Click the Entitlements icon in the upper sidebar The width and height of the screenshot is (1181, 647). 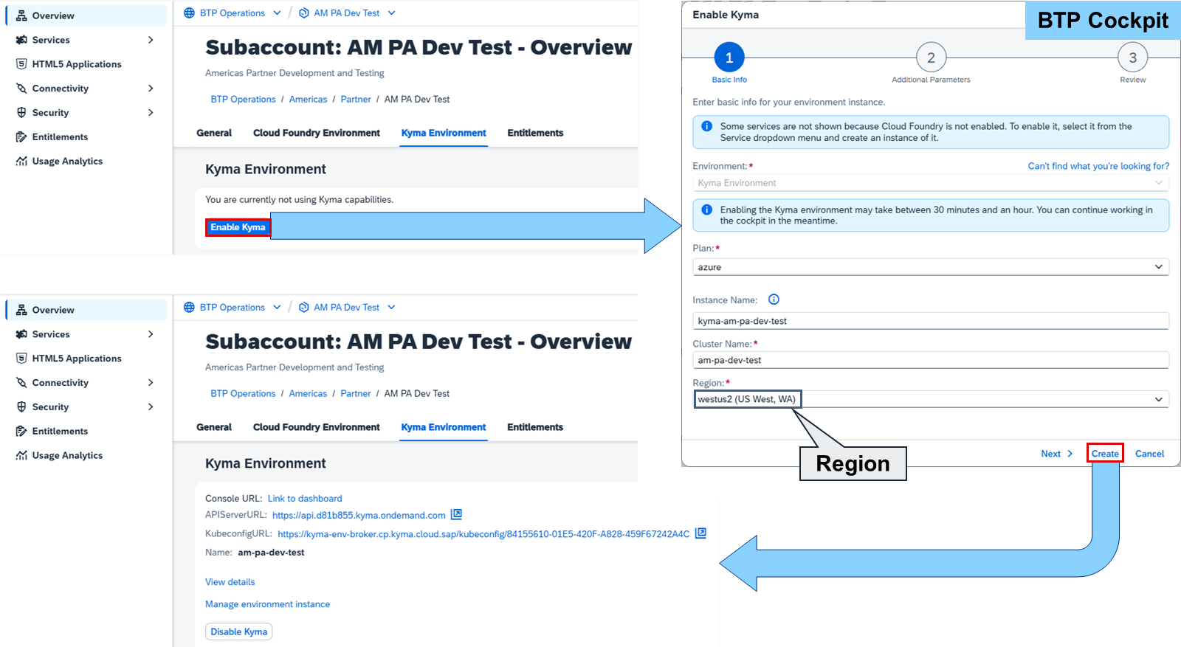tap(21, 137)
